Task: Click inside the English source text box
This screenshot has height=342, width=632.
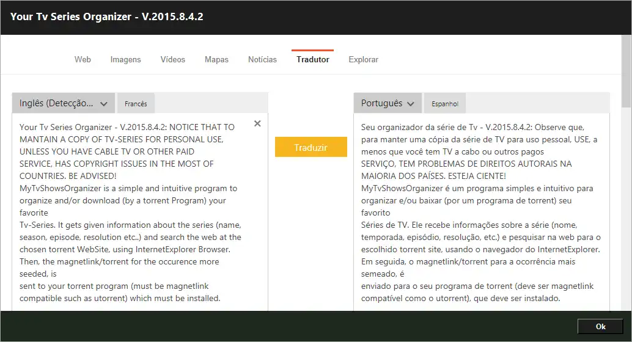Action: 140,213
